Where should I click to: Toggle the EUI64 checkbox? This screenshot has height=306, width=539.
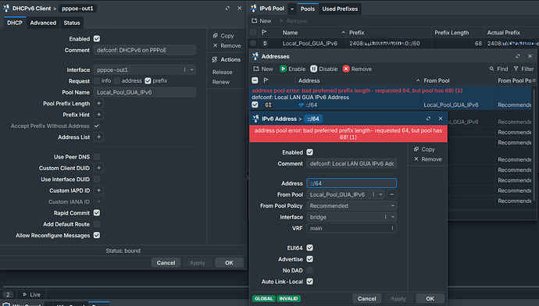coord(309,247)
